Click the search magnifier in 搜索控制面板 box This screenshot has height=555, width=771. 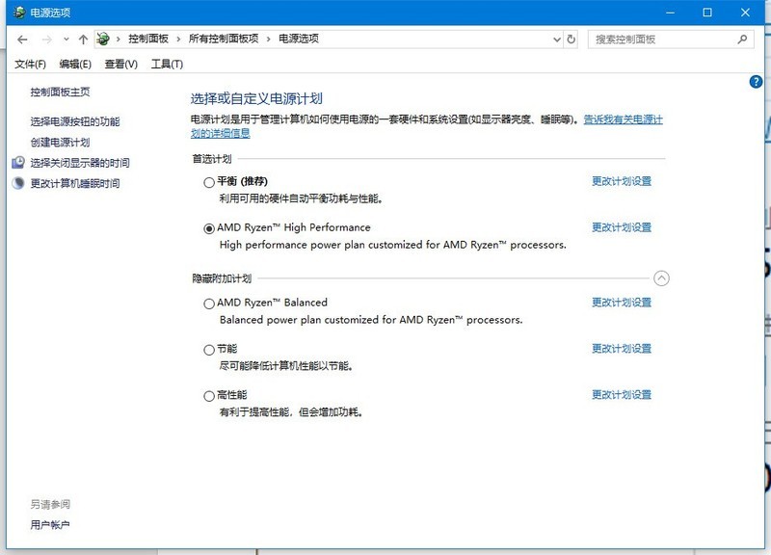pos(741,40)
